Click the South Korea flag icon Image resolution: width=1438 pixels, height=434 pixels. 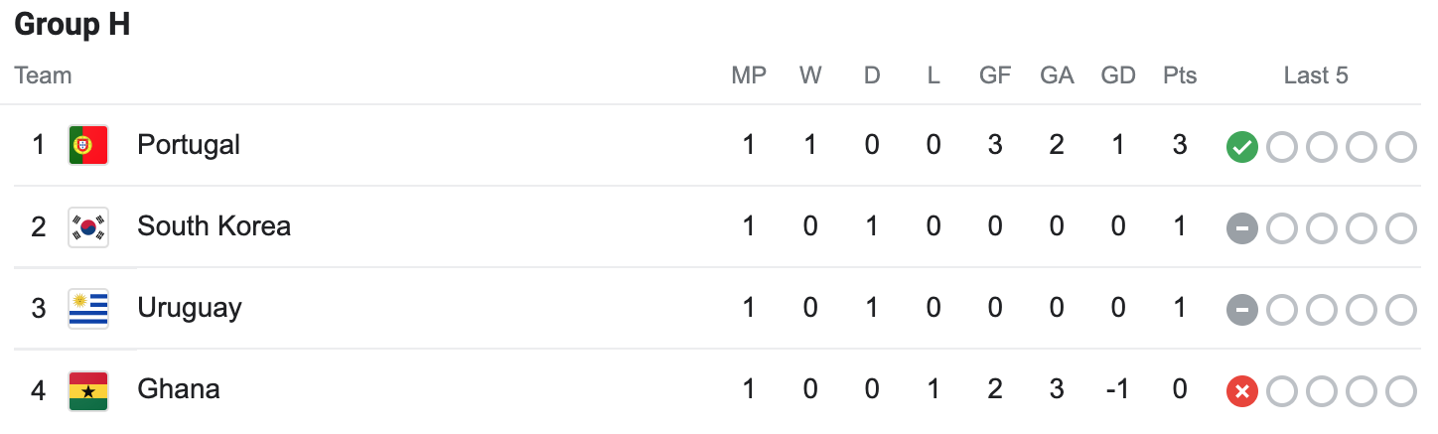pos(88,226)
